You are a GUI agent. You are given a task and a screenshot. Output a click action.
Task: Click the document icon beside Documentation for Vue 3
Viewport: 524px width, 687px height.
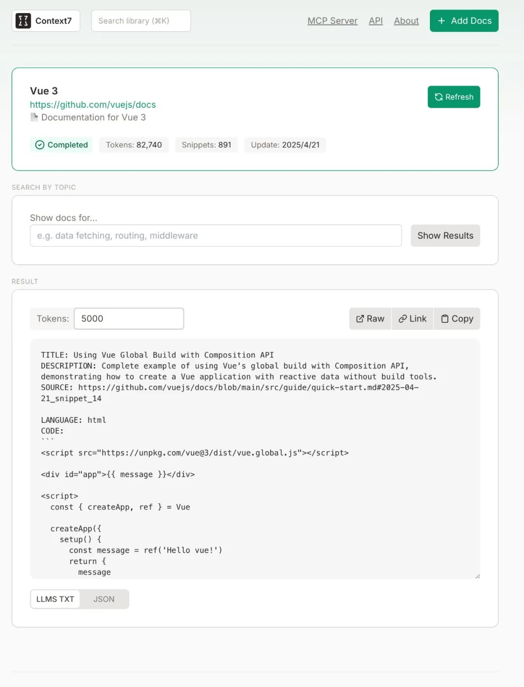click(x=34, y=117)
